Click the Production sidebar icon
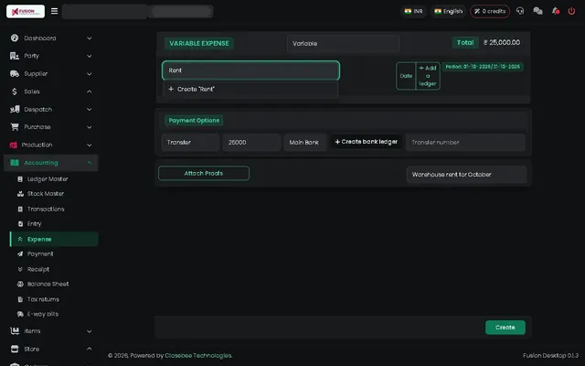 pyautogui.click(x=14, y=145)
